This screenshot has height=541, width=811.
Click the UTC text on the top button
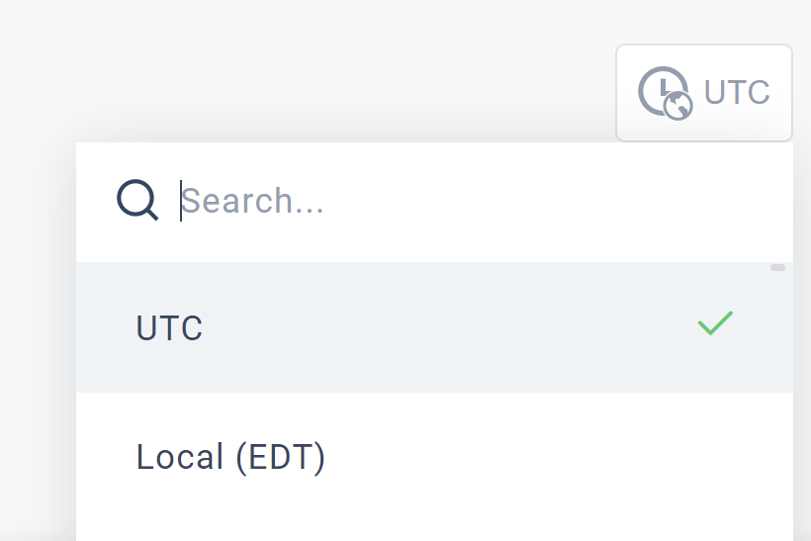pyautogui.click(x=737, y=93)
